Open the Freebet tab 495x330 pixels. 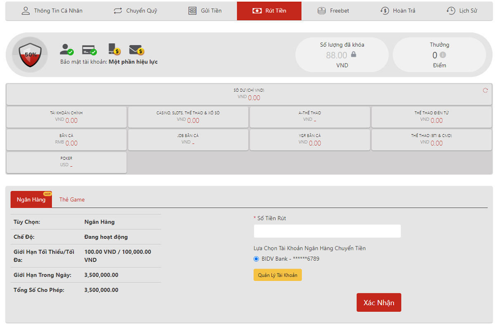(333, 11)
